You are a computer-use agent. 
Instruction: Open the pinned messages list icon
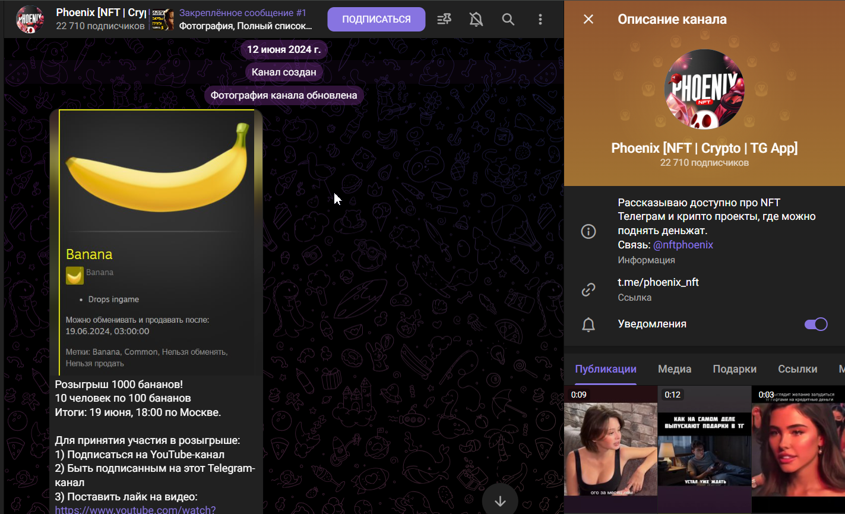tap(444, 20)
